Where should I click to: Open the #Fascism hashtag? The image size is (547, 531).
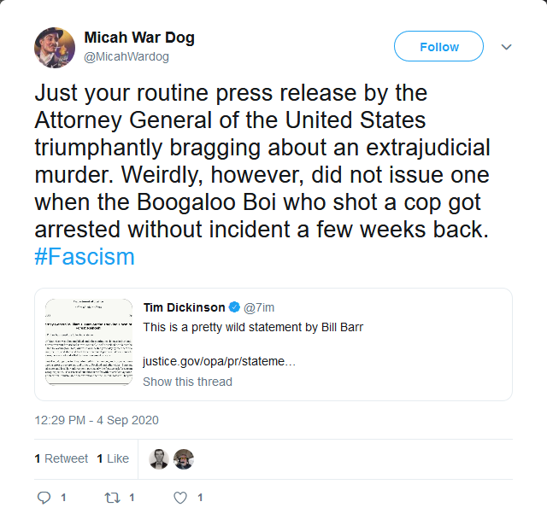pyautogui.click(x=85, y=257)
